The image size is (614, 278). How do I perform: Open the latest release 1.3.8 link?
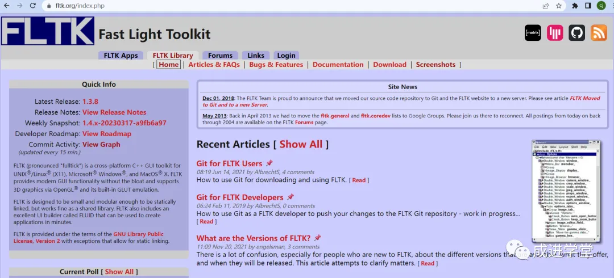pyautogui.click(x=90, y=102)
